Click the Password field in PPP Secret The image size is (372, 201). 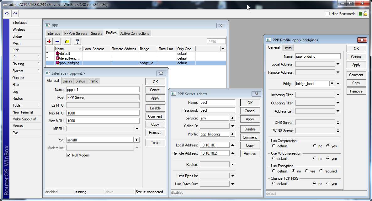click(x=217, y=110)
